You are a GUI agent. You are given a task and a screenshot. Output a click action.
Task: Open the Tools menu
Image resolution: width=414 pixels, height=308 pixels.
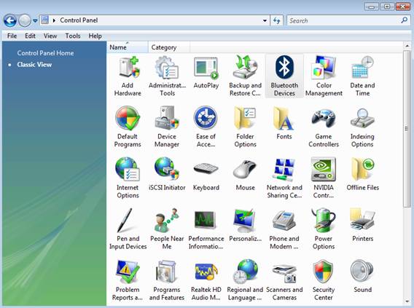(73, 36)
